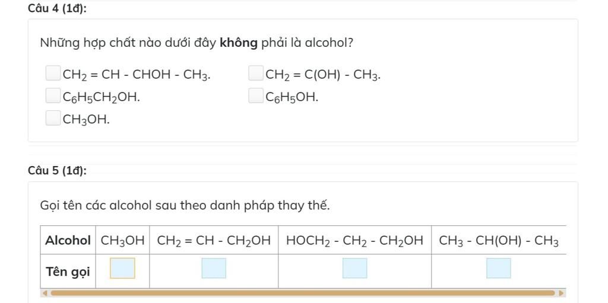The width and height of the screenshot is (608, 303).
Task: Click the HOCH2-CH2-CH2OH table header cell
Action: [354, 240]
